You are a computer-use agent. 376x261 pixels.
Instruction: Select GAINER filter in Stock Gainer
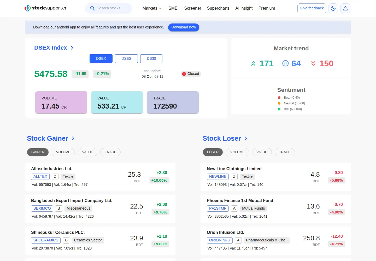tap(38, 152)
